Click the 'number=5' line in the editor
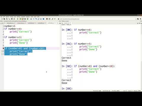142x106 pixels. point(10,26)
